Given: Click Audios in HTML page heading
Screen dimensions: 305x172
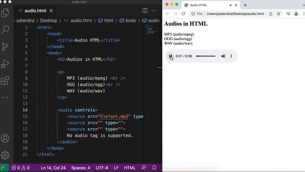Looking at the screenshot, I should tap(186, 24).
